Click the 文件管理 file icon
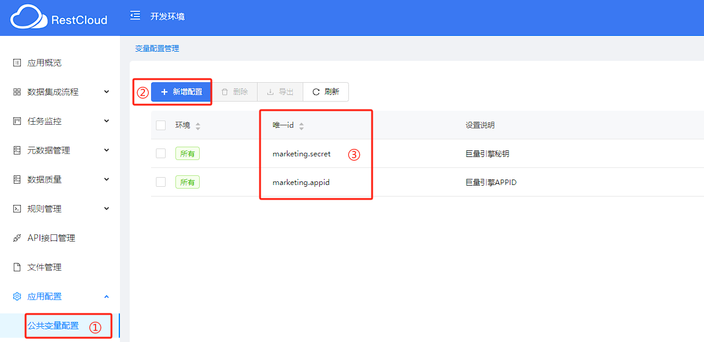This screenshot has height=342, width=704. [17, 267]
